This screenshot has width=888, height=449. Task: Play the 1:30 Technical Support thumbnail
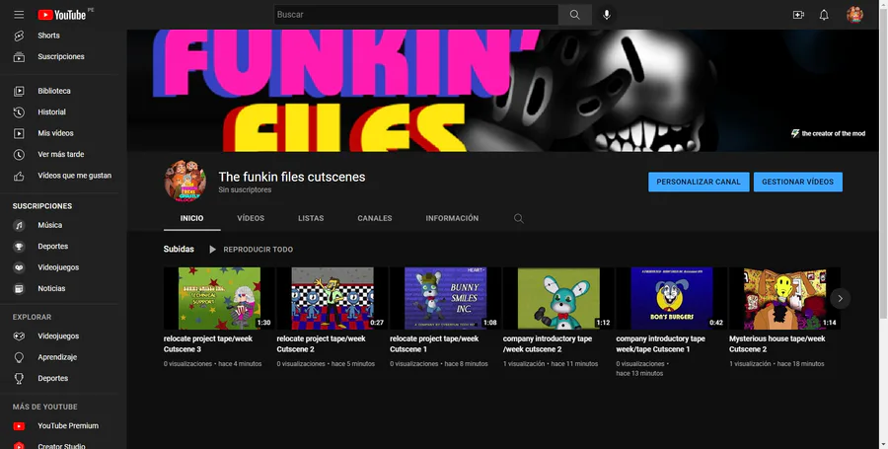219,298
